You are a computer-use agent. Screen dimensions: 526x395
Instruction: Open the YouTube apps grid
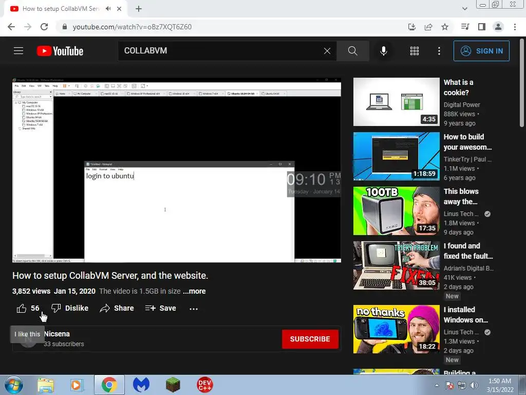click(x=415, y=51)
